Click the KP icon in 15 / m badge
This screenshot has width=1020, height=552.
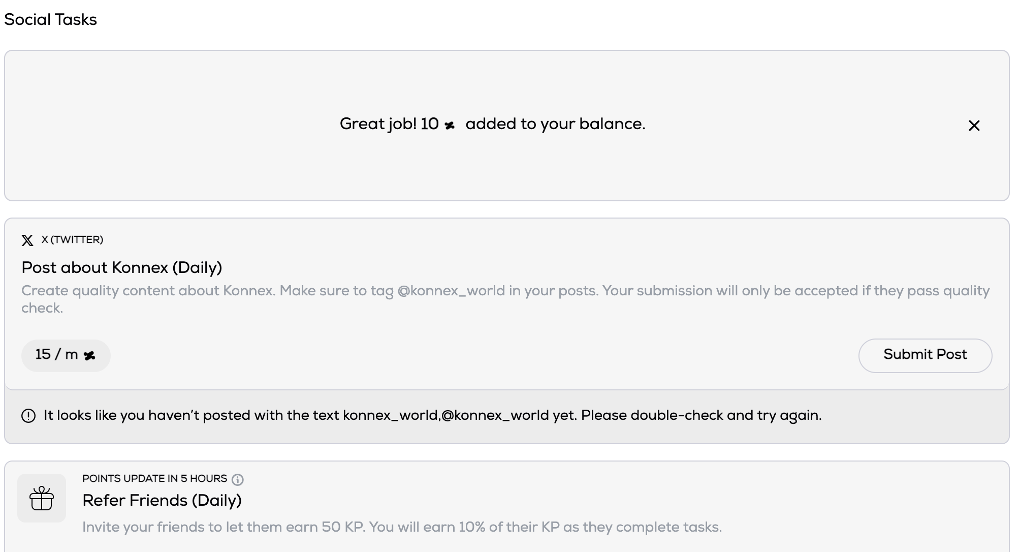(89, 356)
